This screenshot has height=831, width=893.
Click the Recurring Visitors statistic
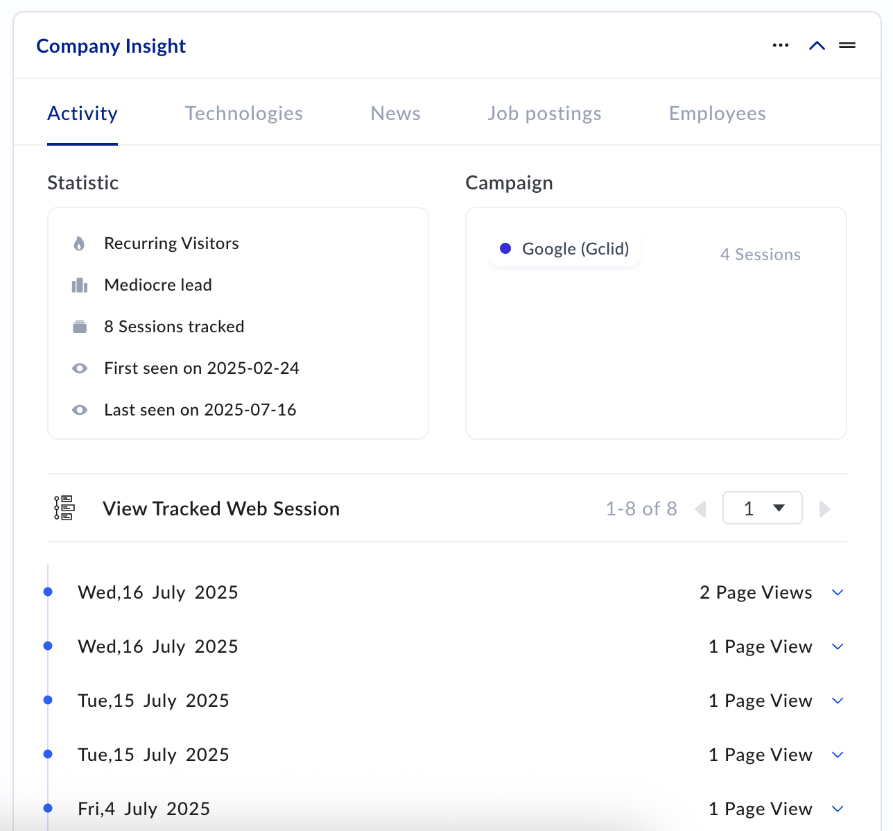click(x=171, y=243)
